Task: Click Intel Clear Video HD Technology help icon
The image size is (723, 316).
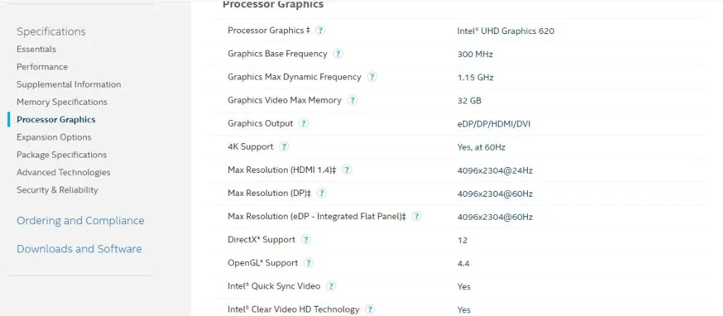Action: click(369, 309)
